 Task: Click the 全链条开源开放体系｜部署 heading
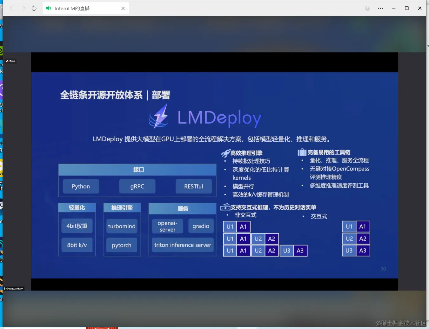(x=115, y=95)
